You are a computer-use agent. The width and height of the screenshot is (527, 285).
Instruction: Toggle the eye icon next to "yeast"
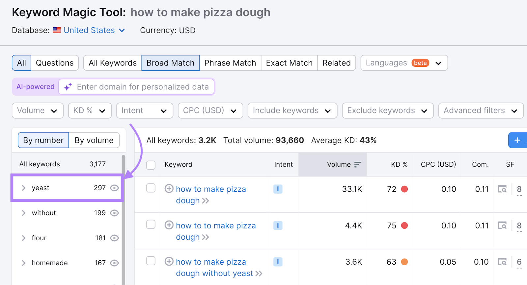tap(114, 188)
